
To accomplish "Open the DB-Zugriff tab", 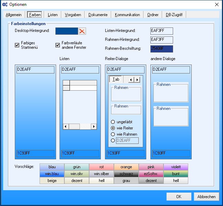I will click(x=174, y=15).
